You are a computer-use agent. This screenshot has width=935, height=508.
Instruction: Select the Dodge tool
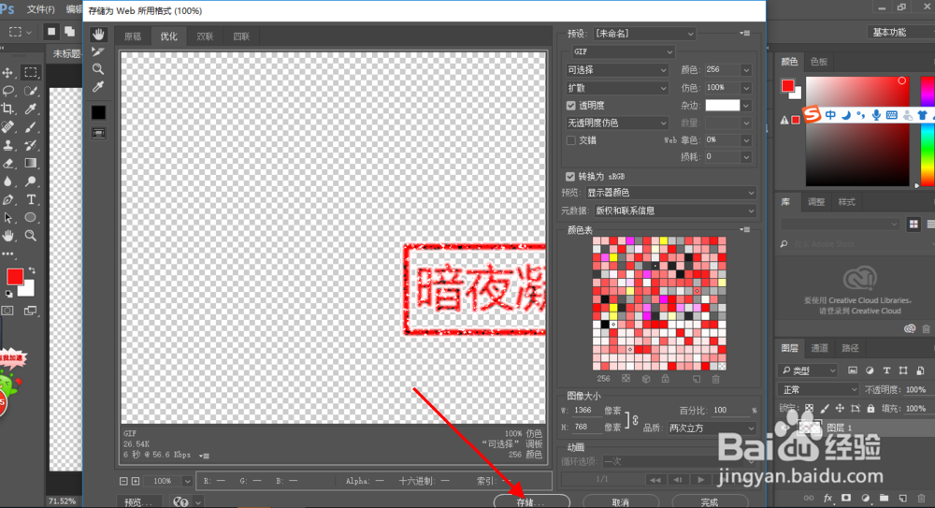(x=31, y=181)
